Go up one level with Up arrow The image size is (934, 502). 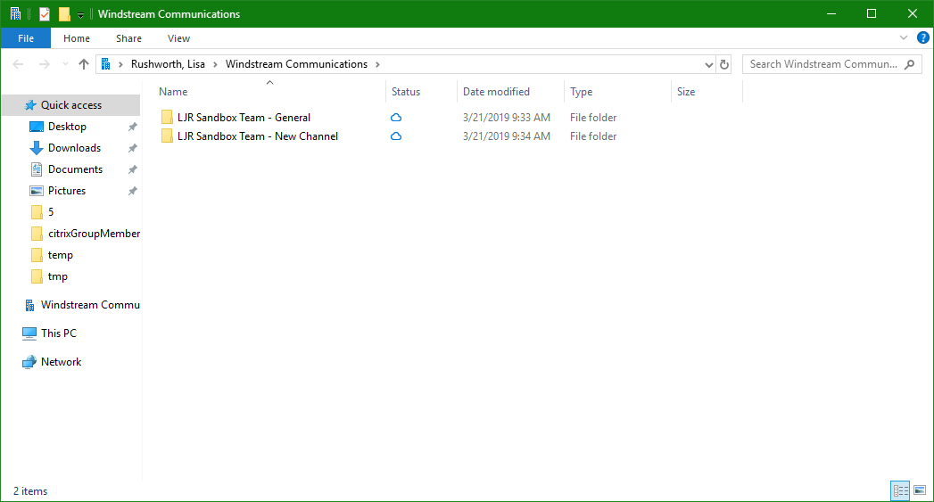pos(83,64)
